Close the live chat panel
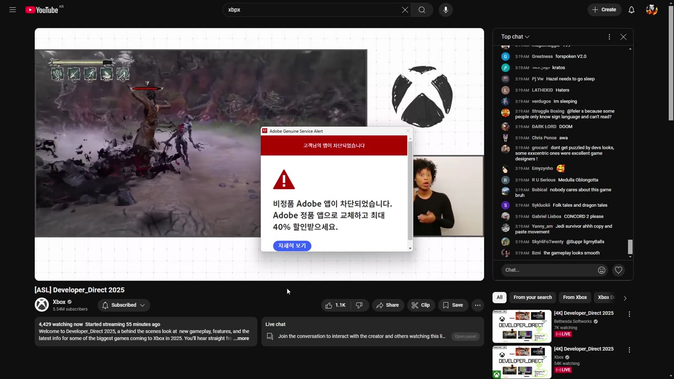This screenshot has height=379, width=674. [623, 37]
